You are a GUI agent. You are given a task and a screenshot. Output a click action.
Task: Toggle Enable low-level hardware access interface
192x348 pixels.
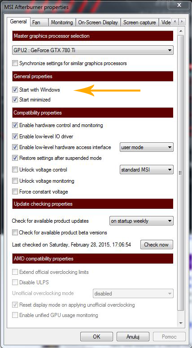(x=15, y=147)
